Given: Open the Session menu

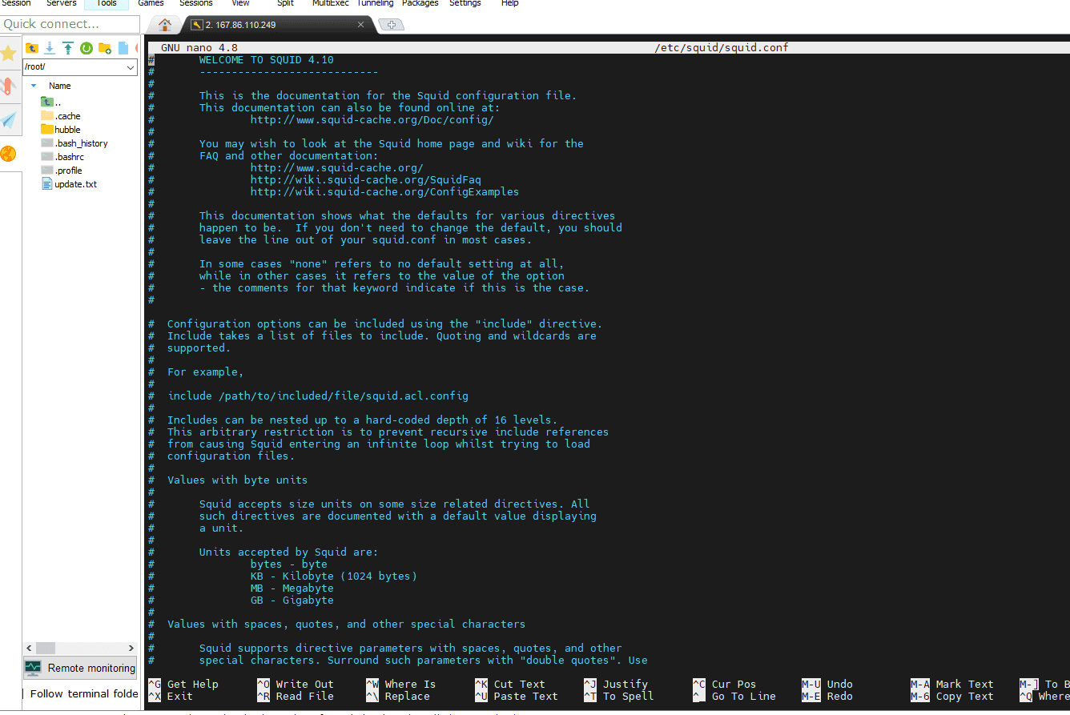Looking at the screenshot, I should tap(17, 3).
